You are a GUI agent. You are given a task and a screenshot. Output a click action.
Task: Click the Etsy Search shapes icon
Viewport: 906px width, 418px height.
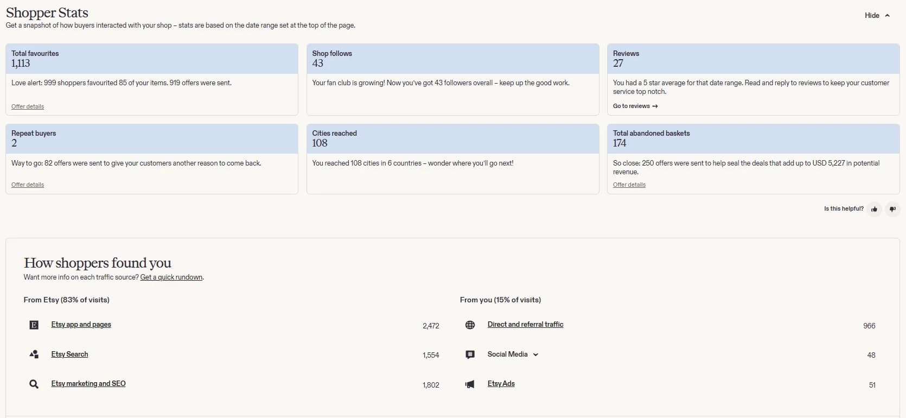coord(34,354)
